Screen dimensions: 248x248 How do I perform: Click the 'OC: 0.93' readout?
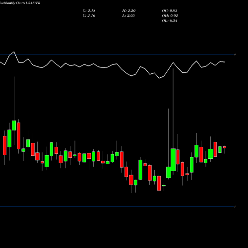pos(170,11)
